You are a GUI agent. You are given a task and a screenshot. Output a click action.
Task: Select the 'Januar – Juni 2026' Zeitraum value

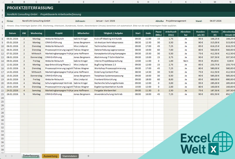(x=105, y=21)
